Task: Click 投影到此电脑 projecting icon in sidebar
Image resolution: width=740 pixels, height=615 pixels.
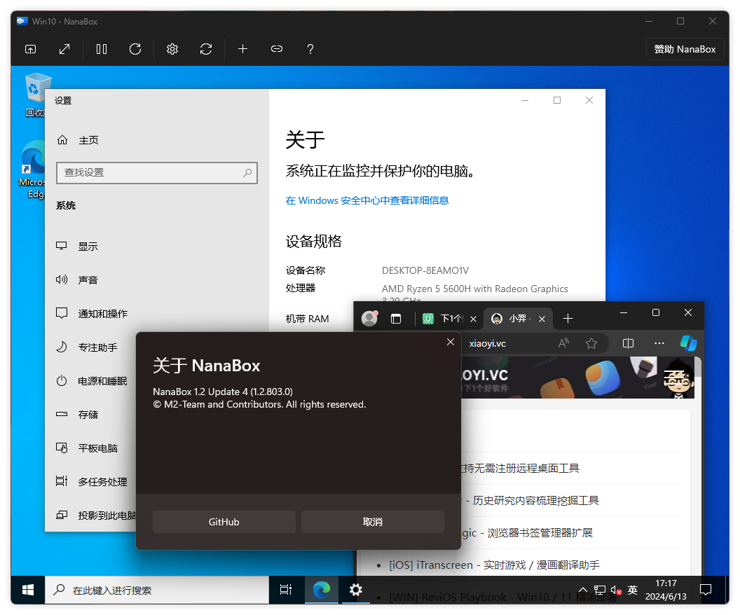Action: point(62,515)
